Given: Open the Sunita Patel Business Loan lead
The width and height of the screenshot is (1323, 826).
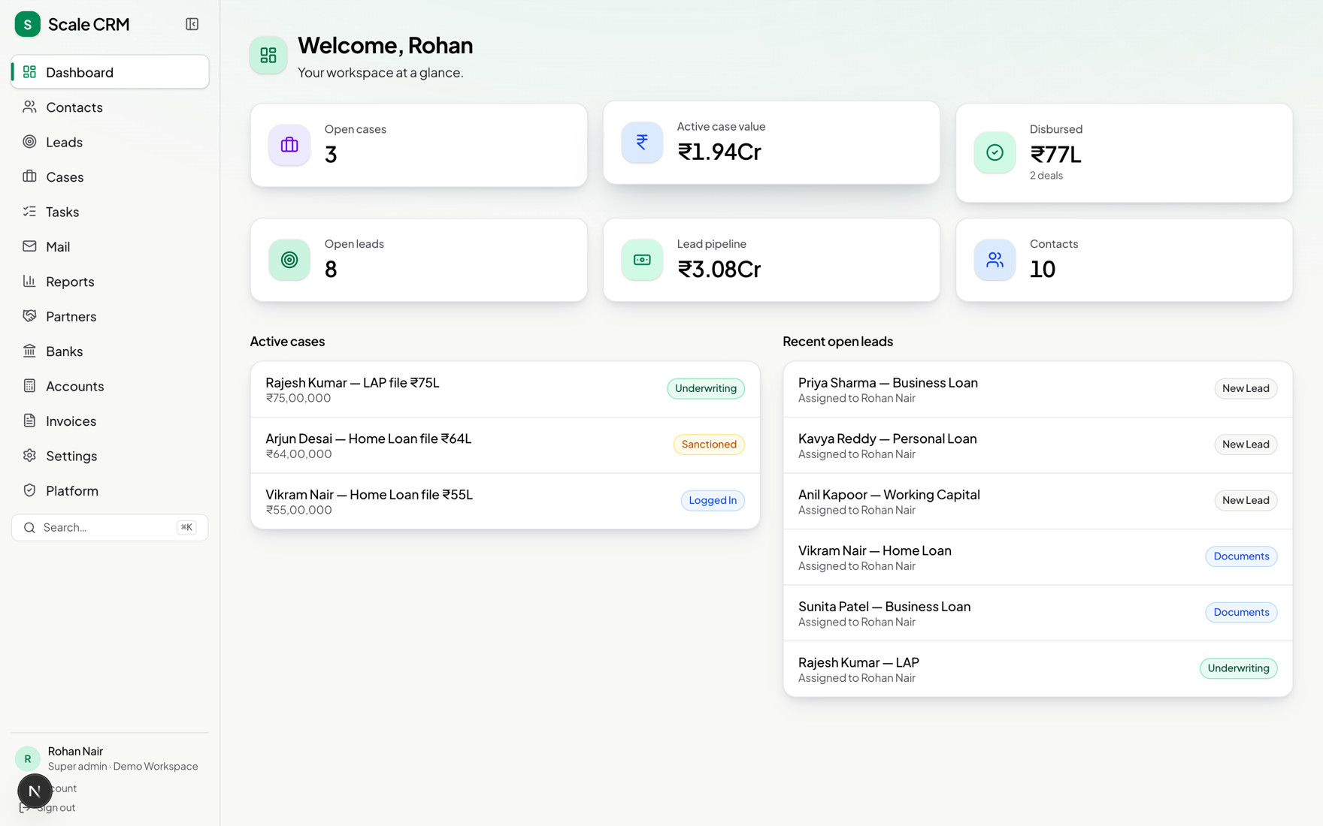Looking at the screenshot, I should click(1037, 613).
